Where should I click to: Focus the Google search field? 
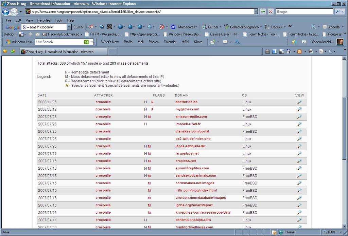click(x=304, y=12)
